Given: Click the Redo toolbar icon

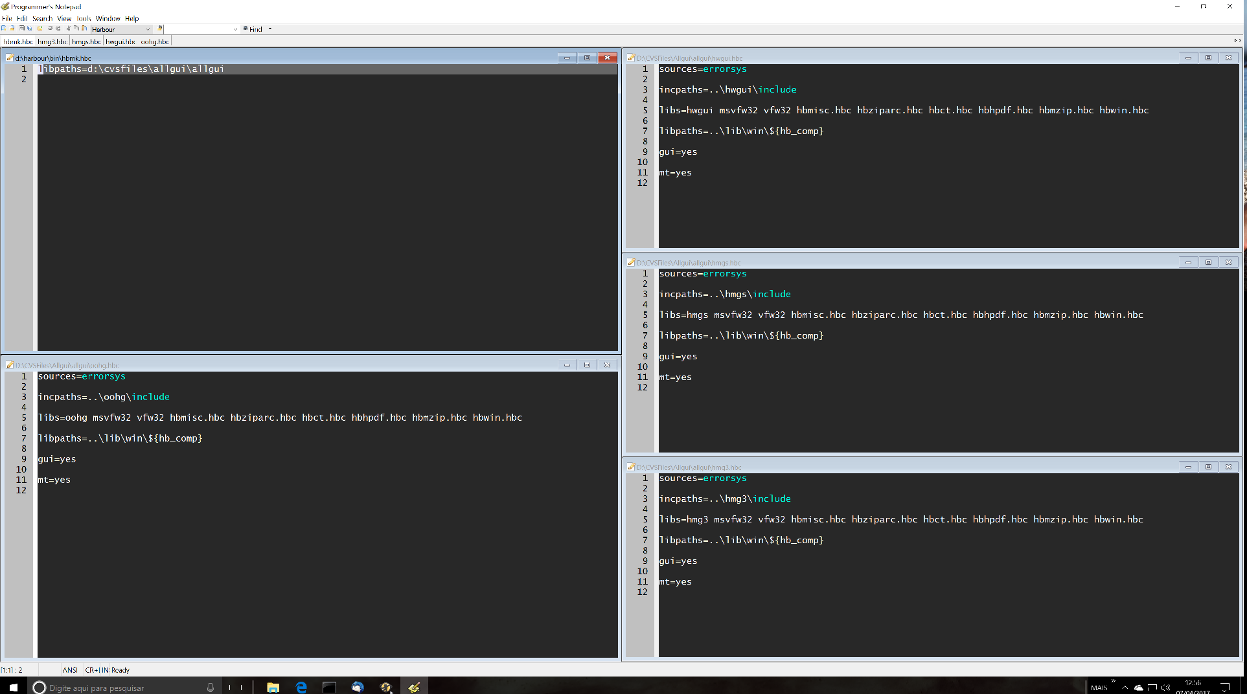Looking at the screenshot, I should click(x=58, y=28).
